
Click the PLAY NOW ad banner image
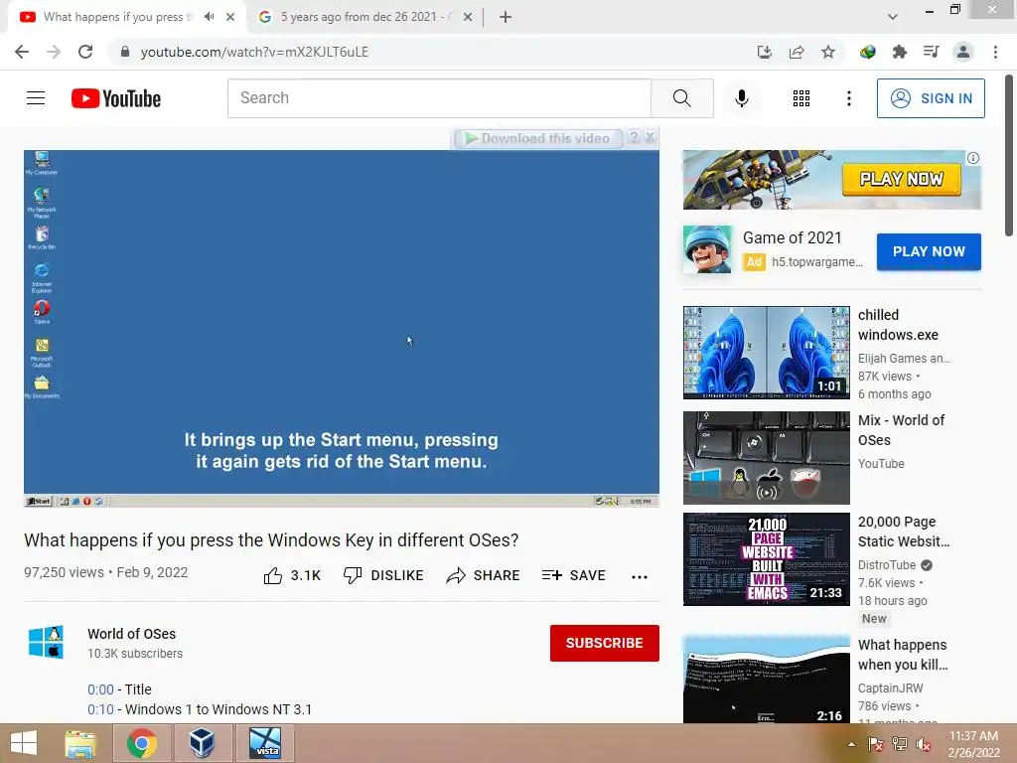click(832, 180)
